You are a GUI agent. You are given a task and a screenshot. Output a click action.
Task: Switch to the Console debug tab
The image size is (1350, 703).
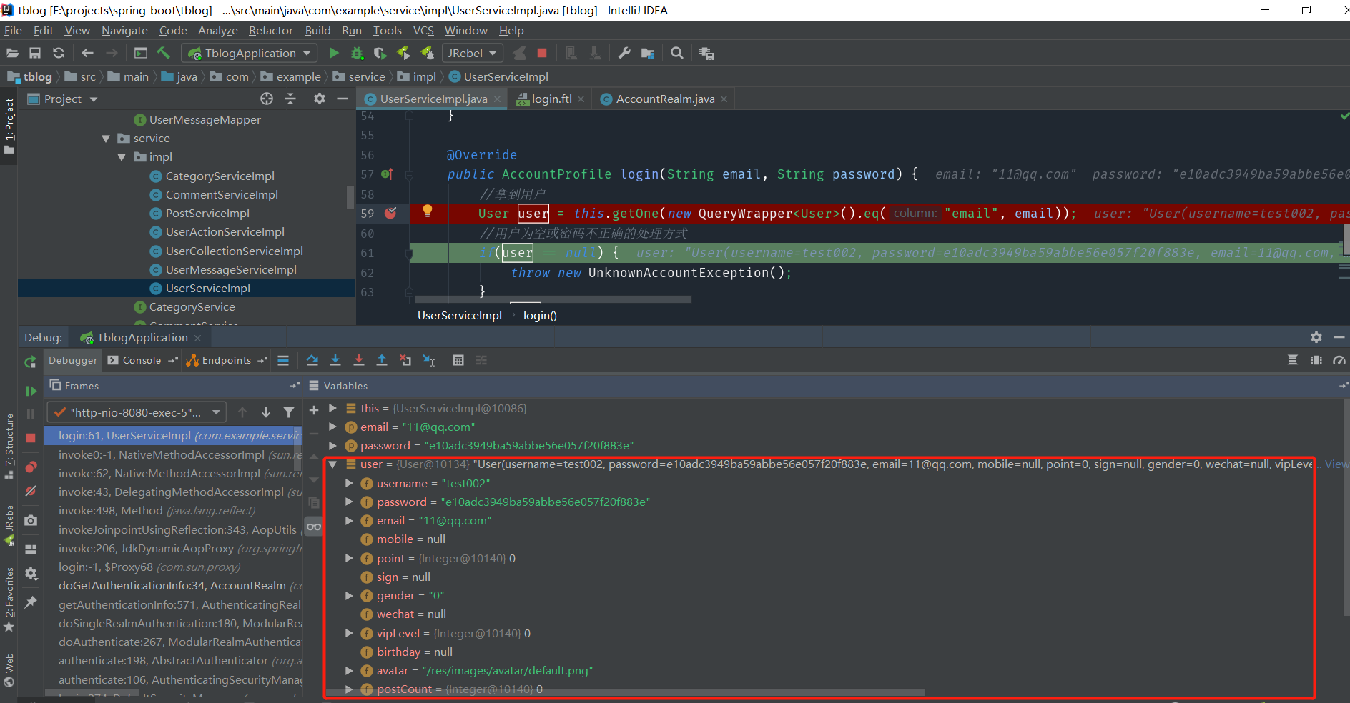point(142,360)
